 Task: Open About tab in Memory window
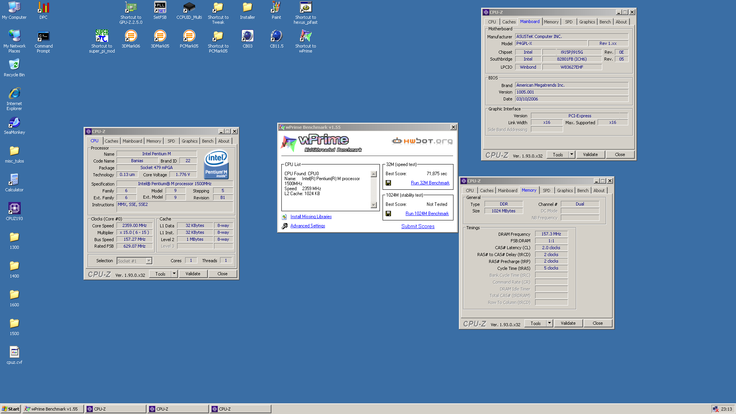click(x=599, y=191)
